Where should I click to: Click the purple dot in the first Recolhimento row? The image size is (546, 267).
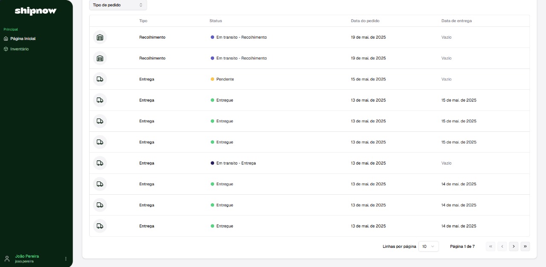pos(212,37)
